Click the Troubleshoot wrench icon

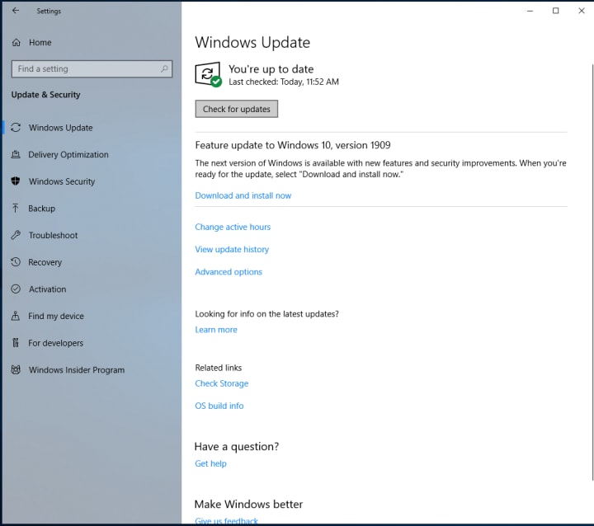click(x=16, y=235)
